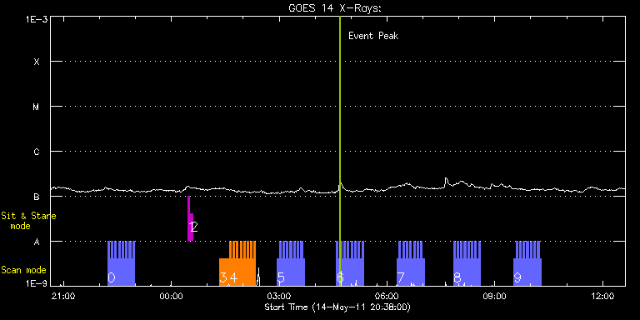Click the 'Start Time (14-May-11 20:38:00)' caption
This screenshot has height=320, width=640.
coord(338,307)
